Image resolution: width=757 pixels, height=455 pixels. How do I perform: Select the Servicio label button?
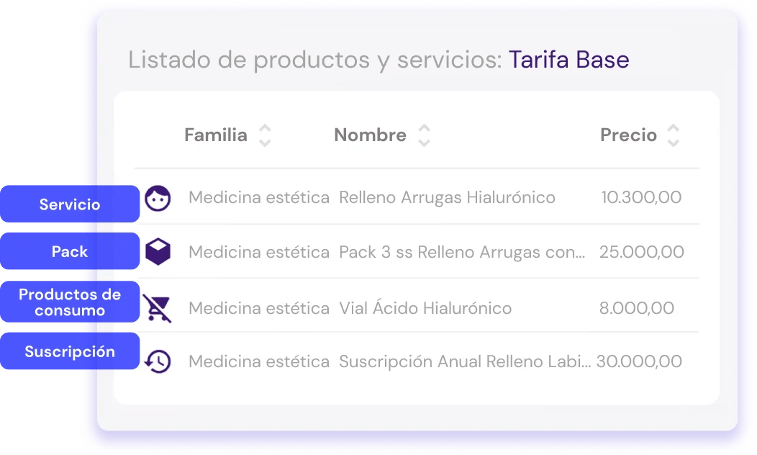[x=70, y=204]
